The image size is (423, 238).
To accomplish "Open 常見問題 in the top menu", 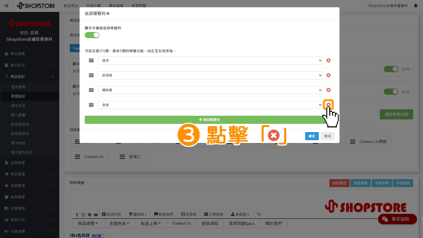I will click(x=139, y=6).
